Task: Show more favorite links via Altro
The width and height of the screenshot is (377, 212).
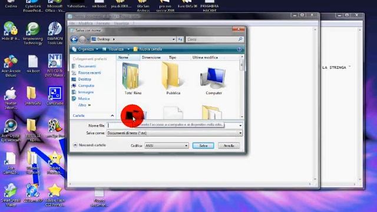Action: click(84, 105)
